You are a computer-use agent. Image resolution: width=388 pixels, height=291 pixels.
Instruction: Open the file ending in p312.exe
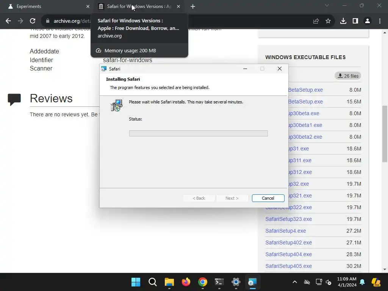point(300,172)
